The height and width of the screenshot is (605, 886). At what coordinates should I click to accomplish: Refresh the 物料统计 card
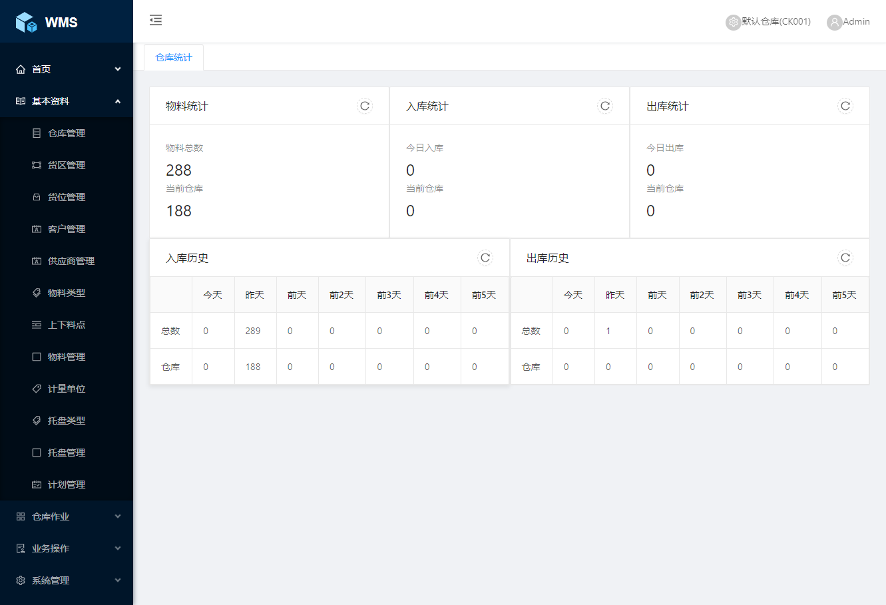pyautogui.click(x=365, y=106)
